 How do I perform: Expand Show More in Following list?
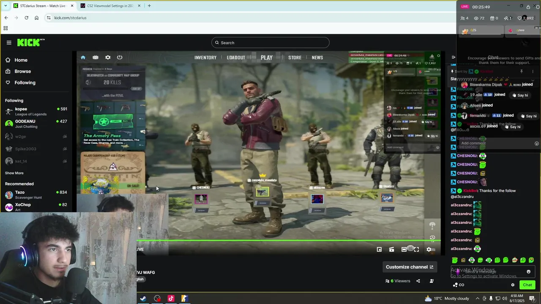coord(14,173)
